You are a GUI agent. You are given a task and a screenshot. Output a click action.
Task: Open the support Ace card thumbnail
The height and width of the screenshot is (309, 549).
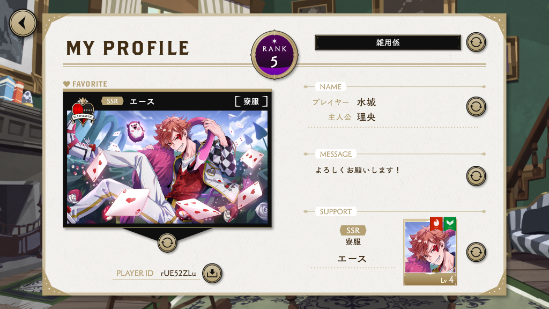pyautogui.click(x=430, y=252)
